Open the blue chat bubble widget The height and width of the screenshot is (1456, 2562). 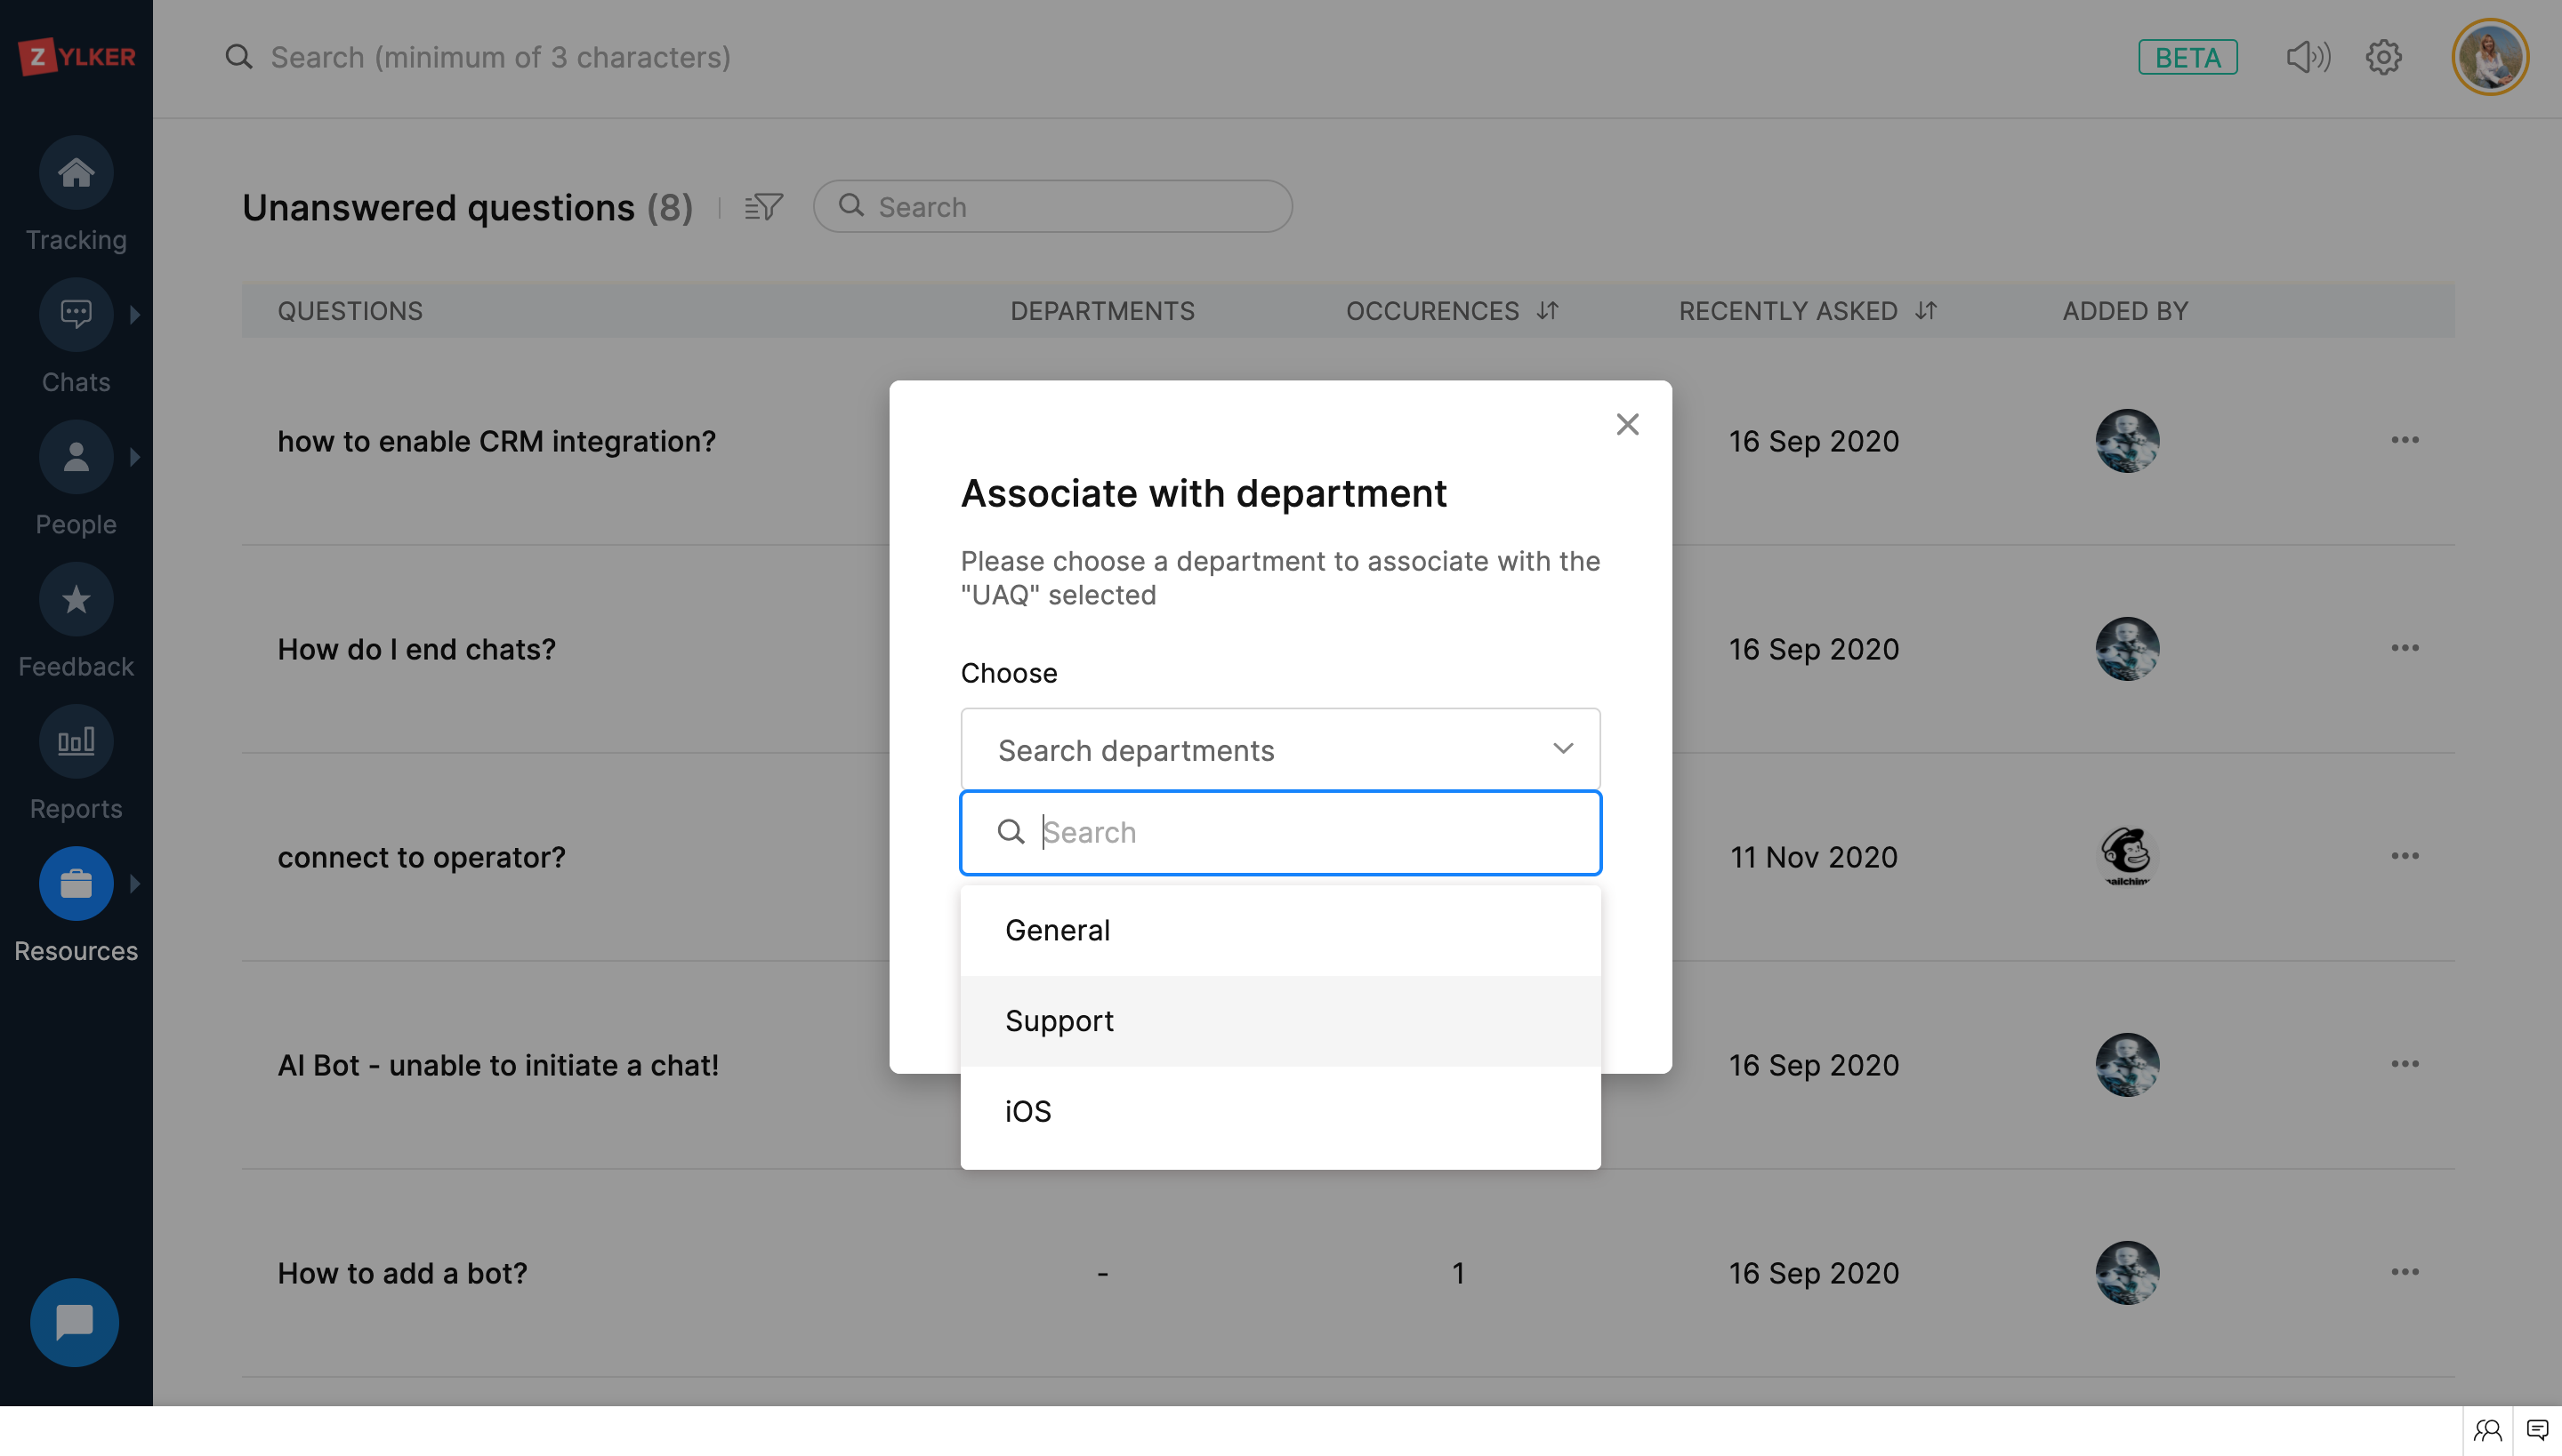click(x=74, y=1322)
